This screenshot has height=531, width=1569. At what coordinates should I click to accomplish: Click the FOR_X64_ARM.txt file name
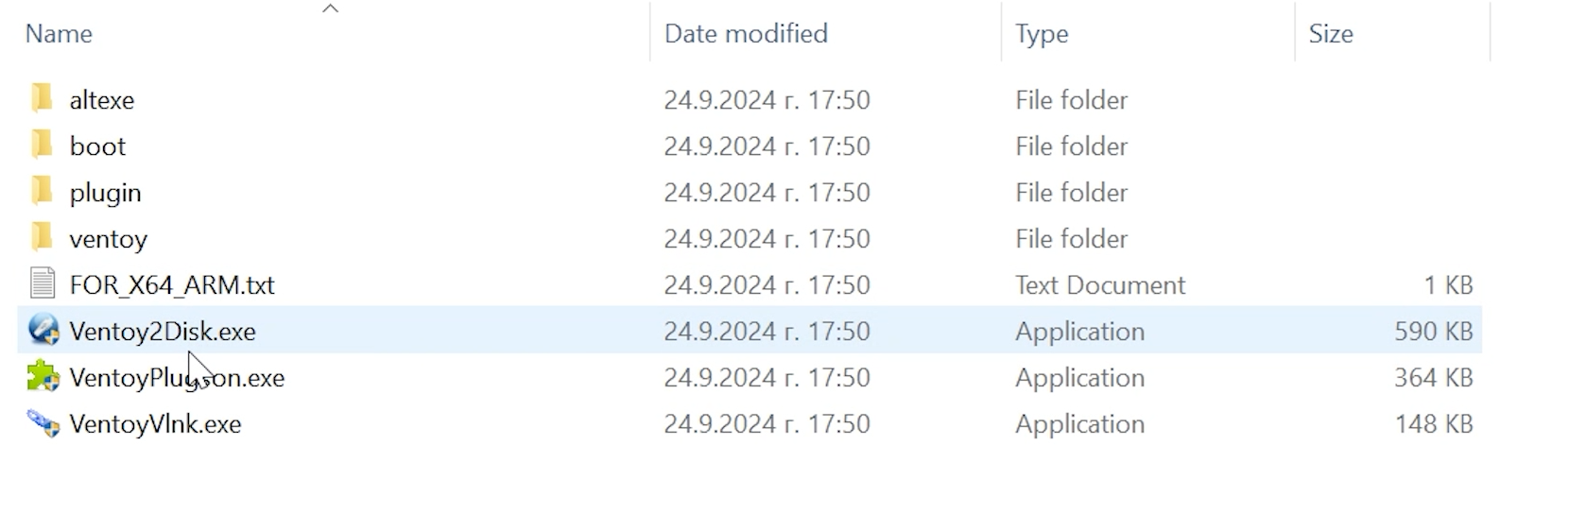[172, 284]
